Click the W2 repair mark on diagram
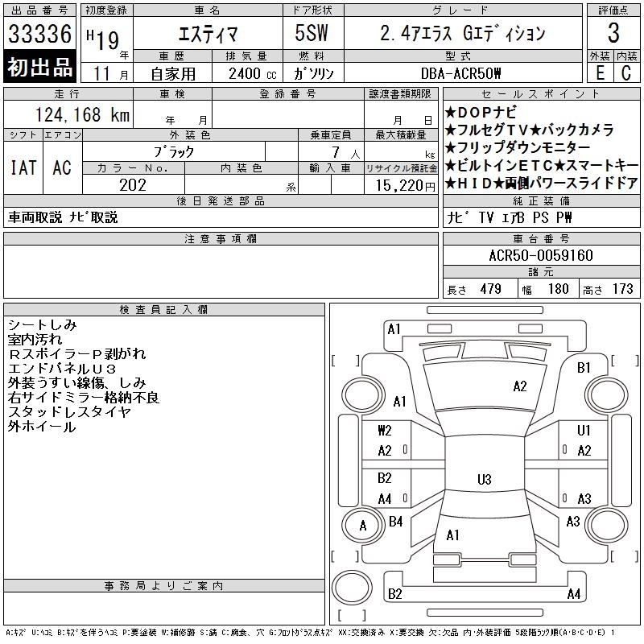The width and height of the screenshot is (644, 644). [x=385, y=431]
